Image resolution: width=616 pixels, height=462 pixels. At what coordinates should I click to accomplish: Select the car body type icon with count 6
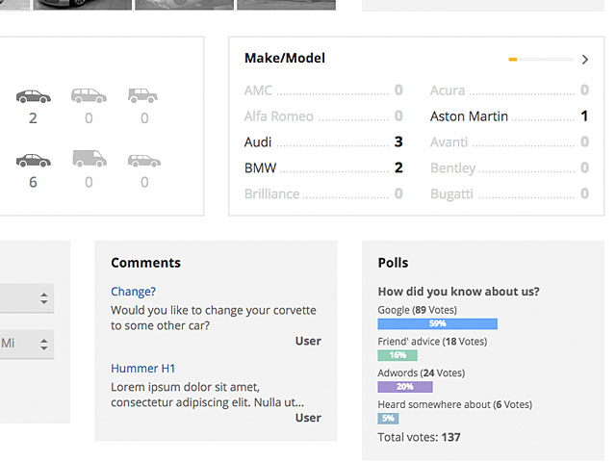(34, 161)
